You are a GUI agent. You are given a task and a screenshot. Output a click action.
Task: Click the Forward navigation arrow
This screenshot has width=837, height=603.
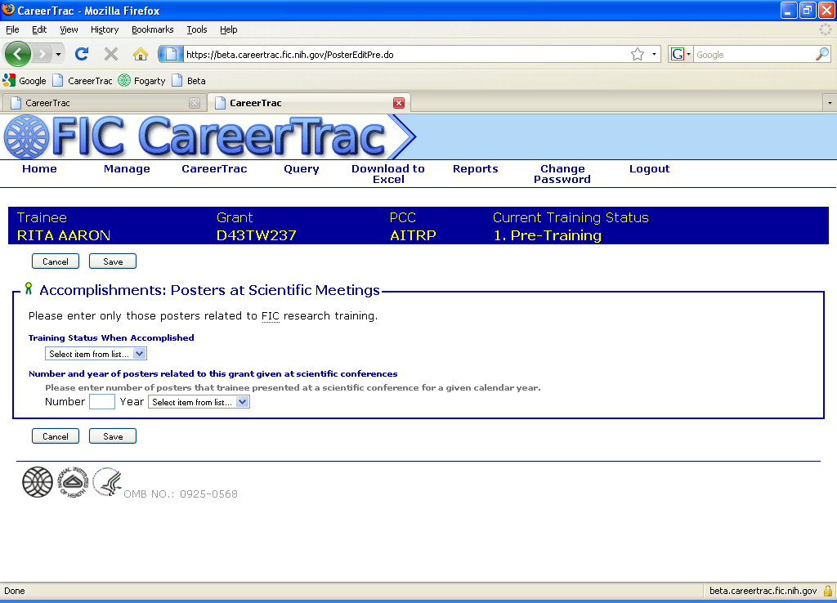(x=43, y=54)
